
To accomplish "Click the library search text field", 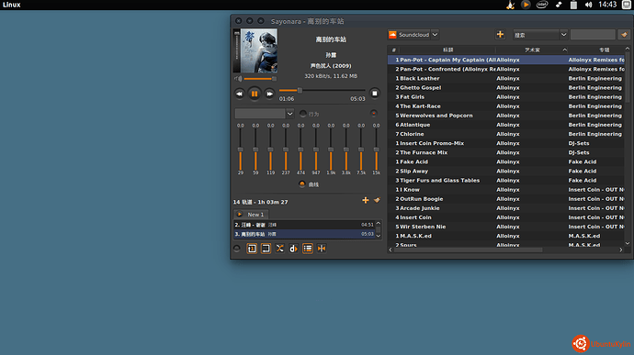I will tap(593, 35).
